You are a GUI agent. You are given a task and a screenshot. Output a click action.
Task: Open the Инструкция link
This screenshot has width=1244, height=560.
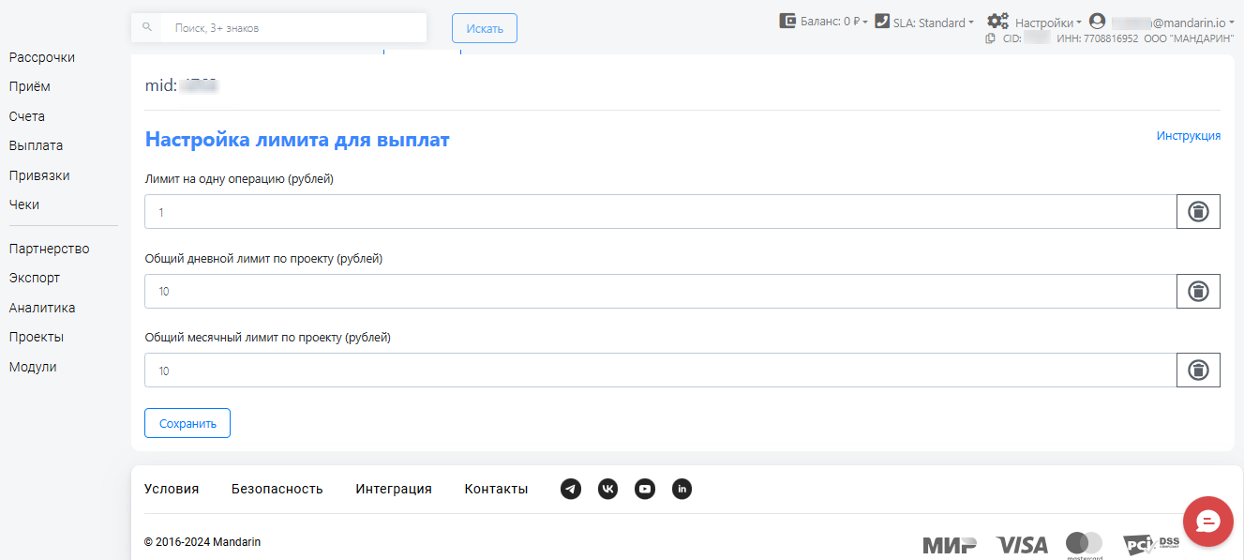pyautogui.click(x=1188, y=136)
